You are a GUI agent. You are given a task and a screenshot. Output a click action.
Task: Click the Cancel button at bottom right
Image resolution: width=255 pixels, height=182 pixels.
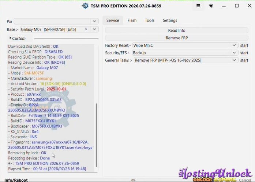tap(245, 180)
